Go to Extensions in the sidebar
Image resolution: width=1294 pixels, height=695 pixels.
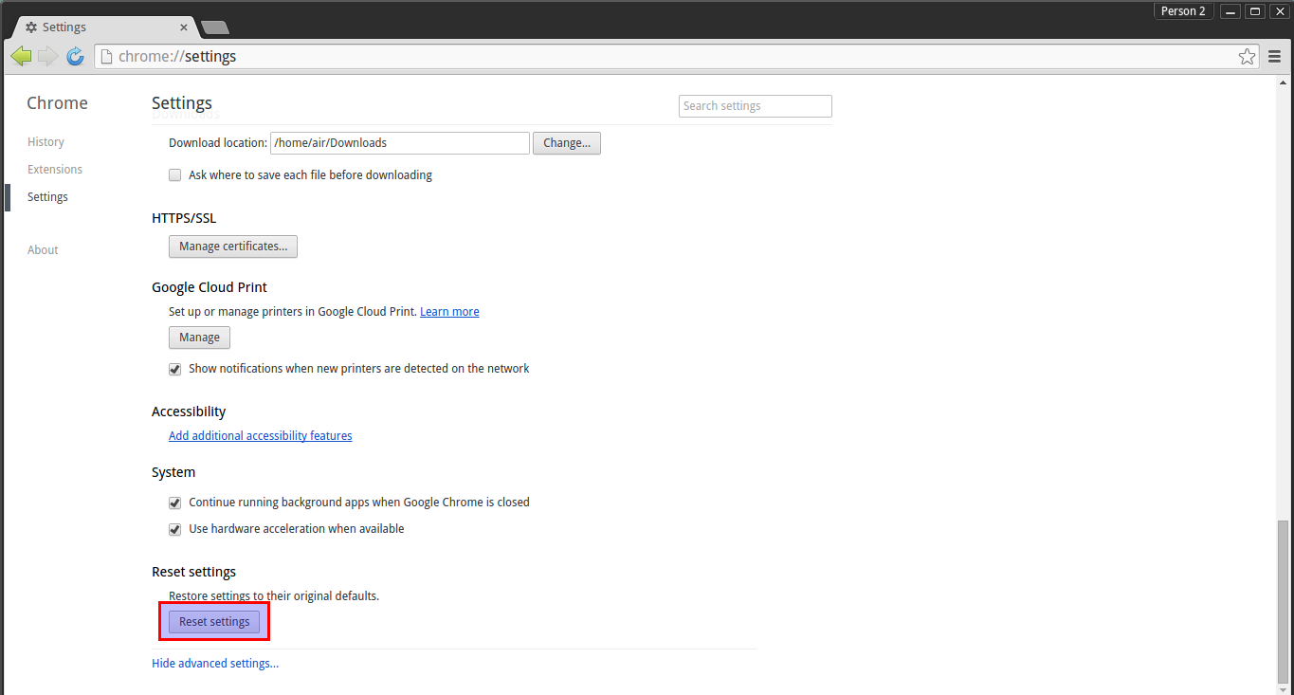(x=55, y=170)
